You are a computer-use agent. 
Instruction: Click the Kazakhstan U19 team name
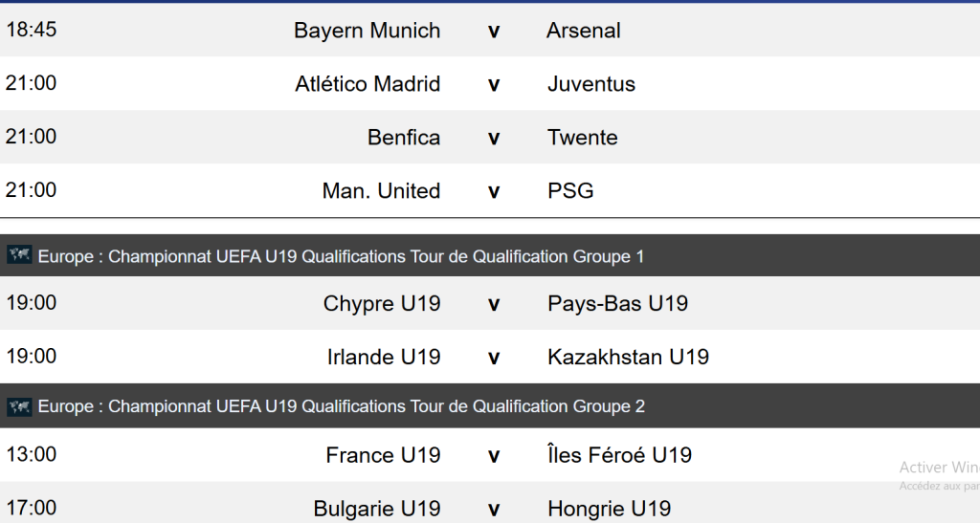coord(628,358)
